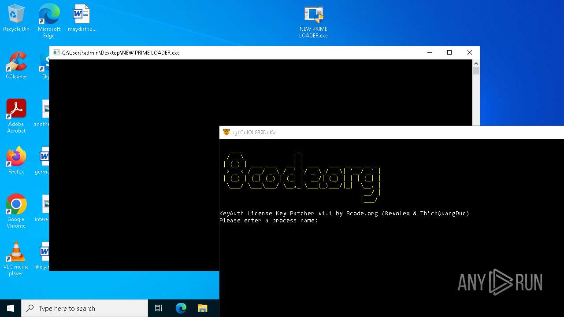The width and height of the screenshot is (564, 317).
Task: Open File Explorer from the taskbar
Action: pos(203,308)
